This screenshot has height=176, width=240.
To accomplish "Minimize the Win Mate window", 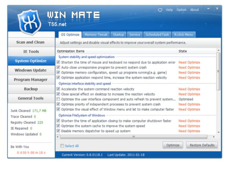I will [x=208, y=9].
